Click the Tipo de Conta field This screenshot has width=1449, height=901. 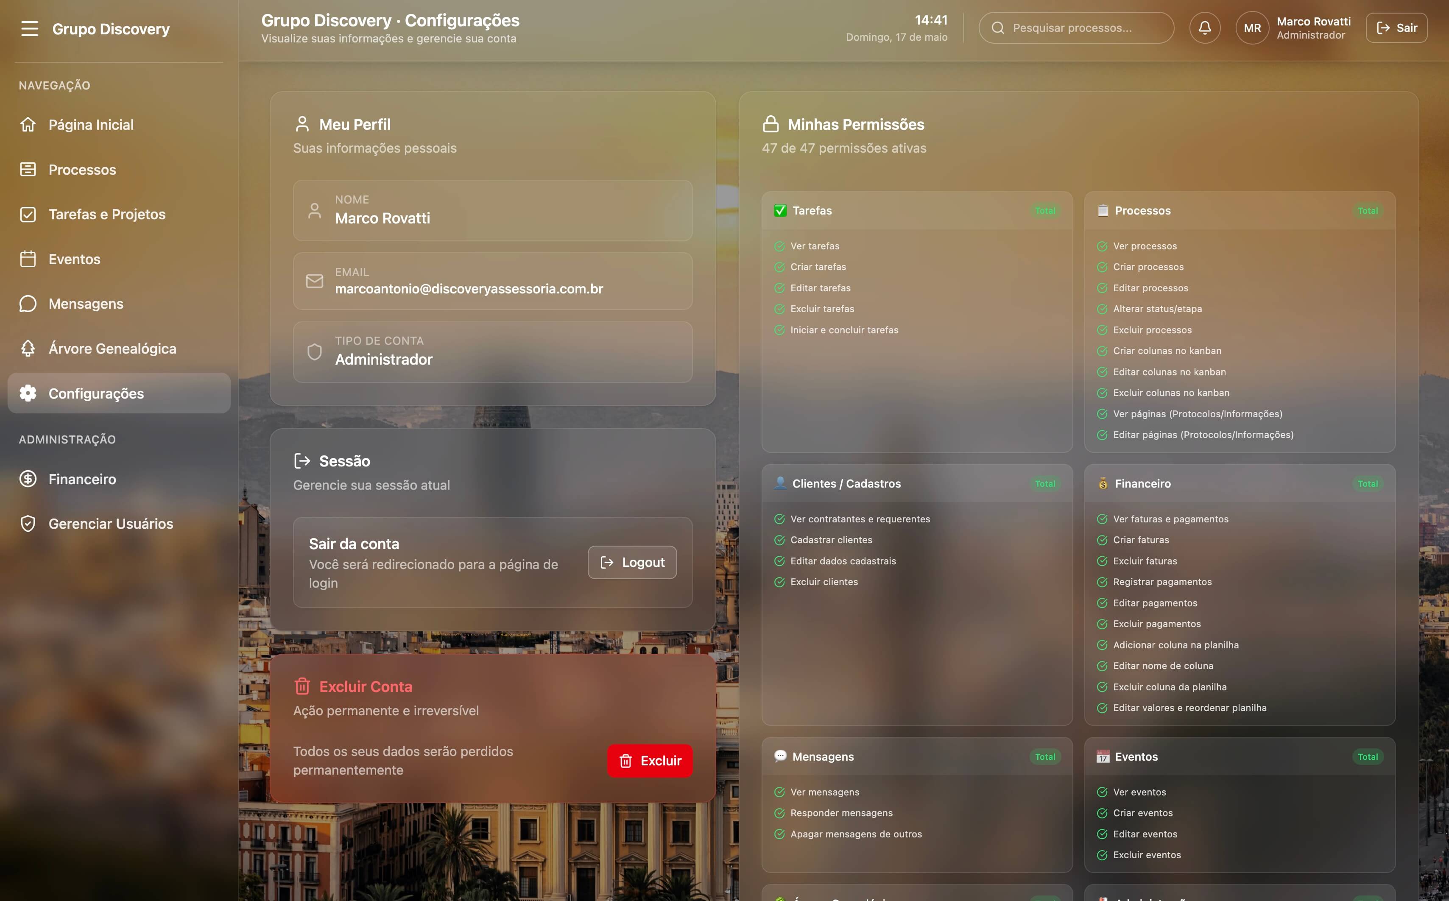click(x=493, y=351)
